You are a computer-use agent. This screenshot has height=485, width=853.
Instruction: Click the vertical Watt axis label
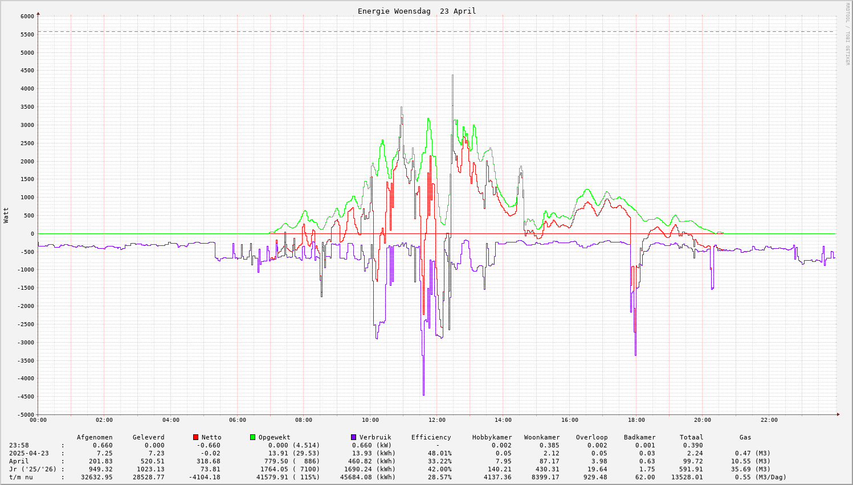[x=6, y=215]
